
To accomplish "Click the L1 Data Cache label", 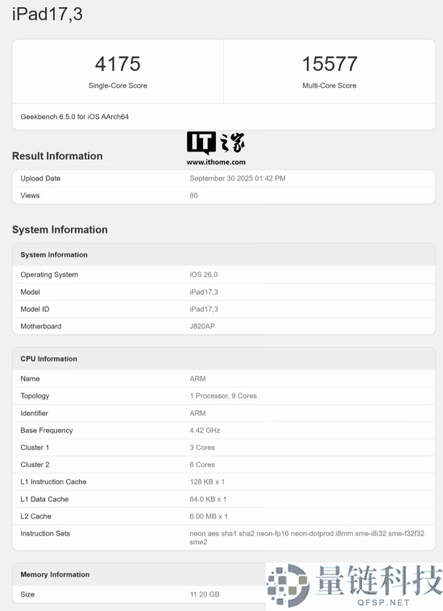I will pyautogui.click(x=44, y=499).
